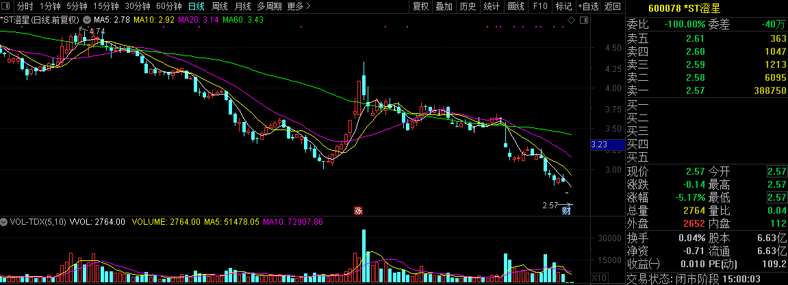Click the 3.23 price axis tag
788x285 pixels.
point(599,145)
